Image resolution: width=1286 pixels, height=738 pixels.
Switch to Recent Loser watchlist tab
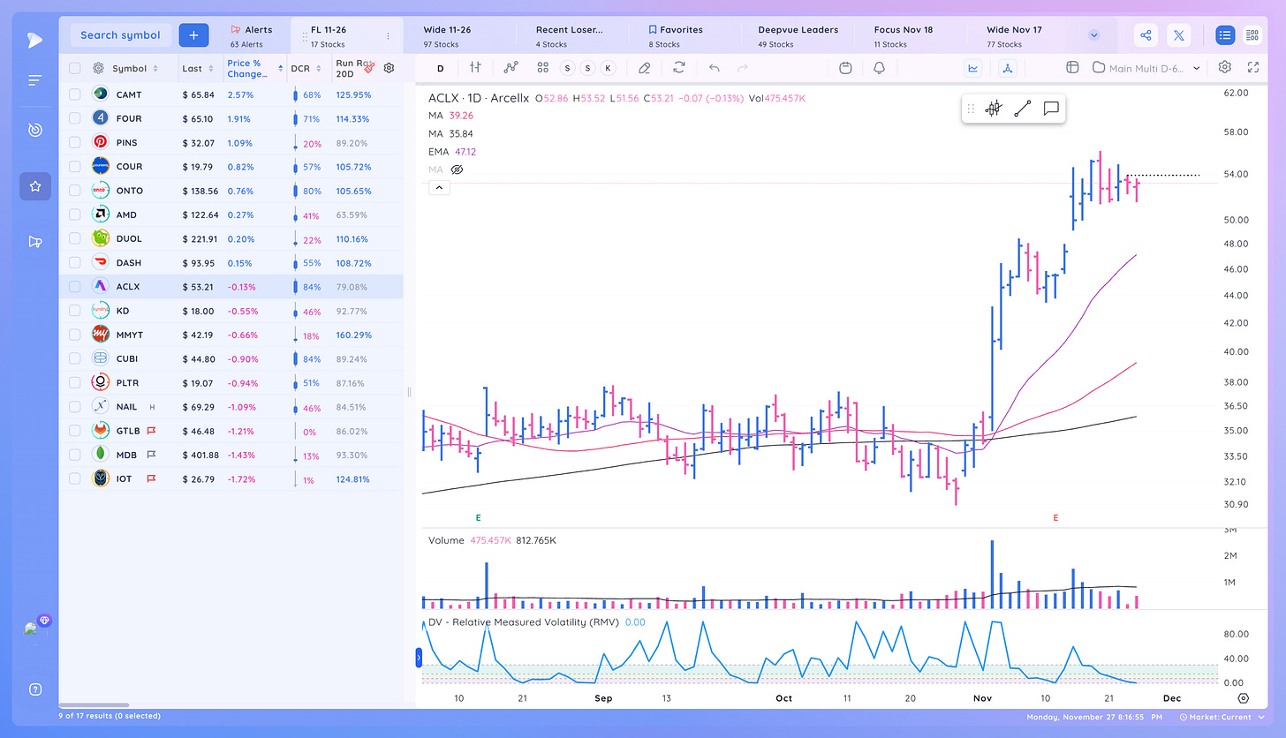point(569,35)
